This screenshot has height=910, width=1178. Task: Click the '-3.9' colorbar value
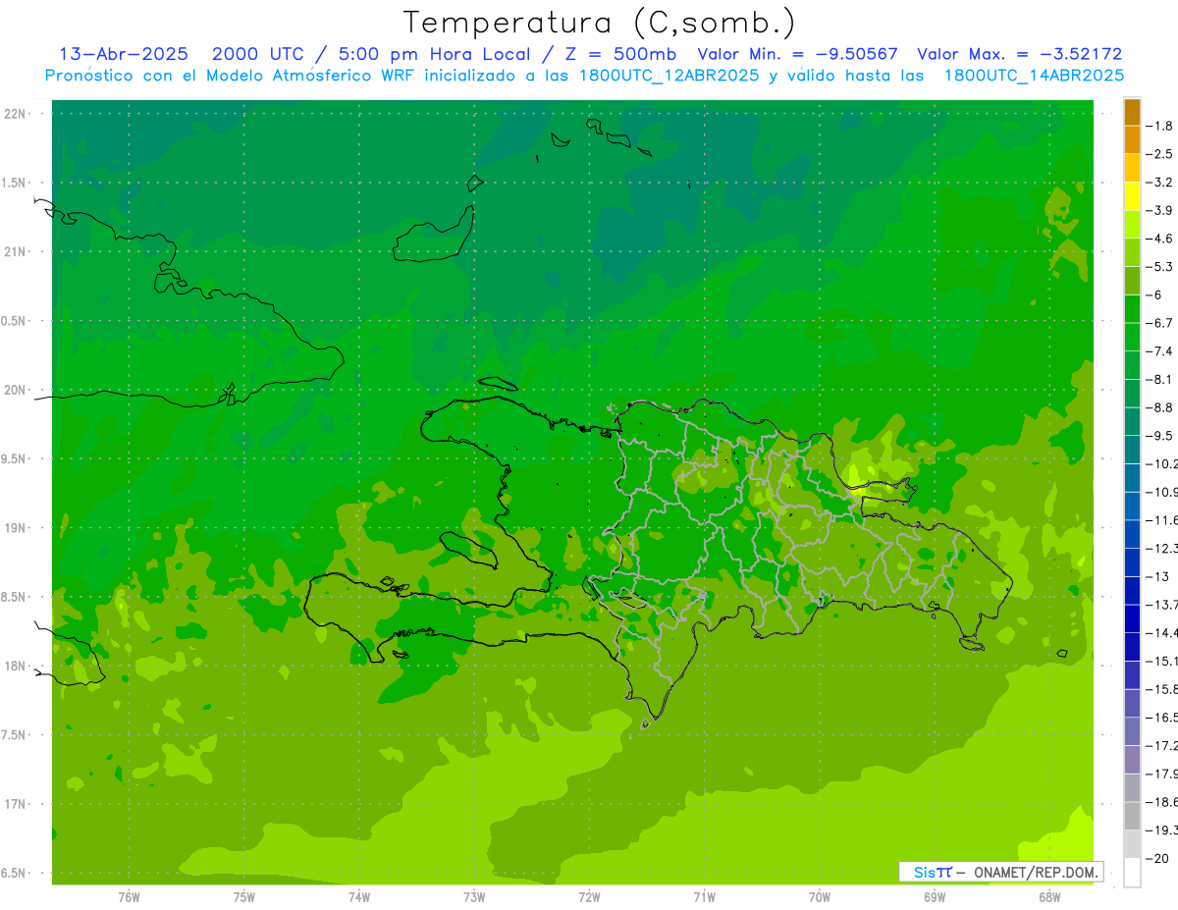pyautogui.click(x=1159, y=210)
